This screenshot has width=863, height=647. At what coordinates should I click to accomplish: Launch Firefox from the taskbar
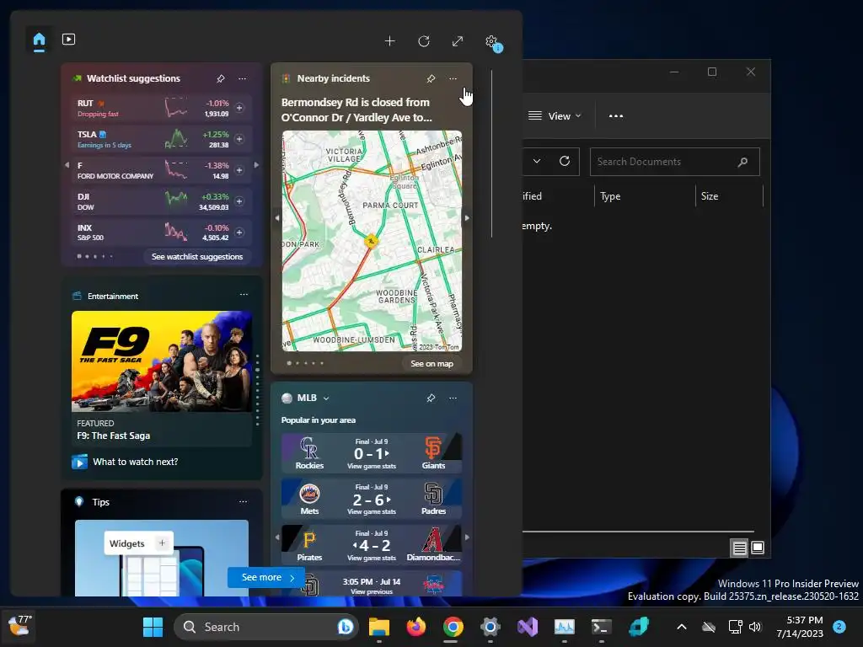coord(416,627)
